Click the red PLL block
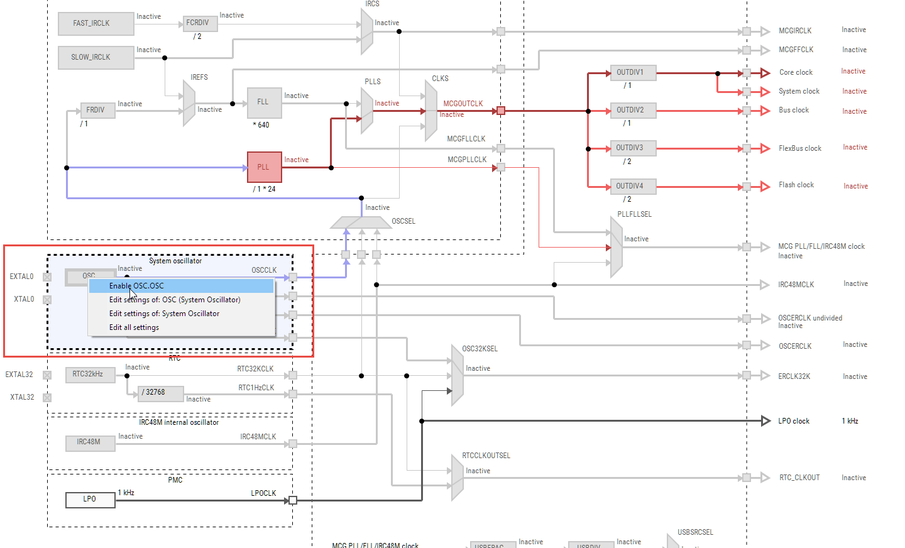 pos(264,167)
